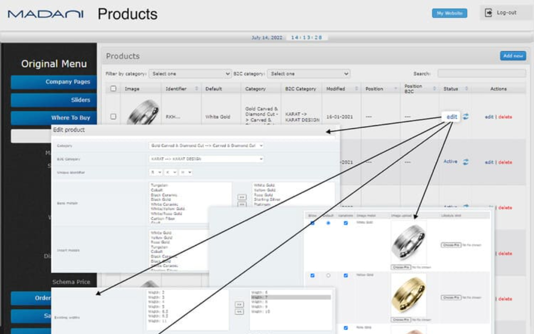Open third Unique identifier dropdown
Image resolution: width=534 pixels, height=334 pixels.
point(186,173)
